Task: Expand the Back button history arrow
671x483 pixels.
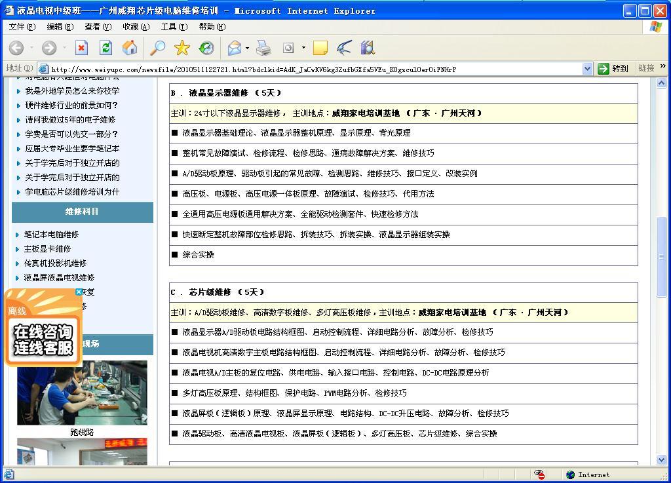Action: (31, 48)
